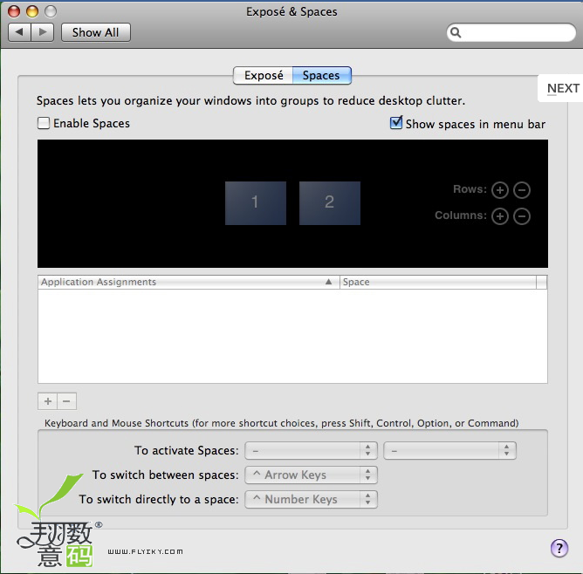Remove a row with the Rows minus icon
583x574 pixels.
click(x=522, y=190)
